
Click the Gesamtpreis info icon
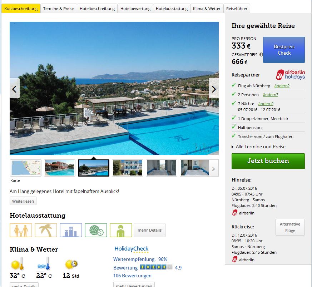(261, 55)
